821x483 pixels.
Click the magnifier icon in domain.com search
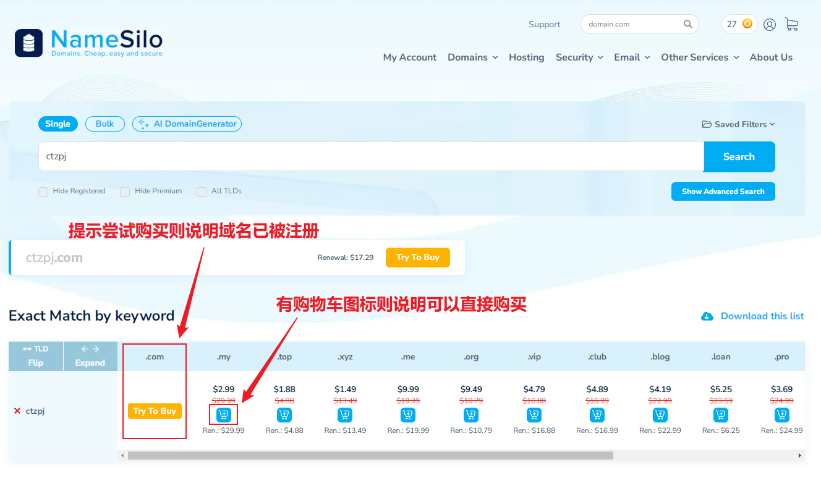687,24
